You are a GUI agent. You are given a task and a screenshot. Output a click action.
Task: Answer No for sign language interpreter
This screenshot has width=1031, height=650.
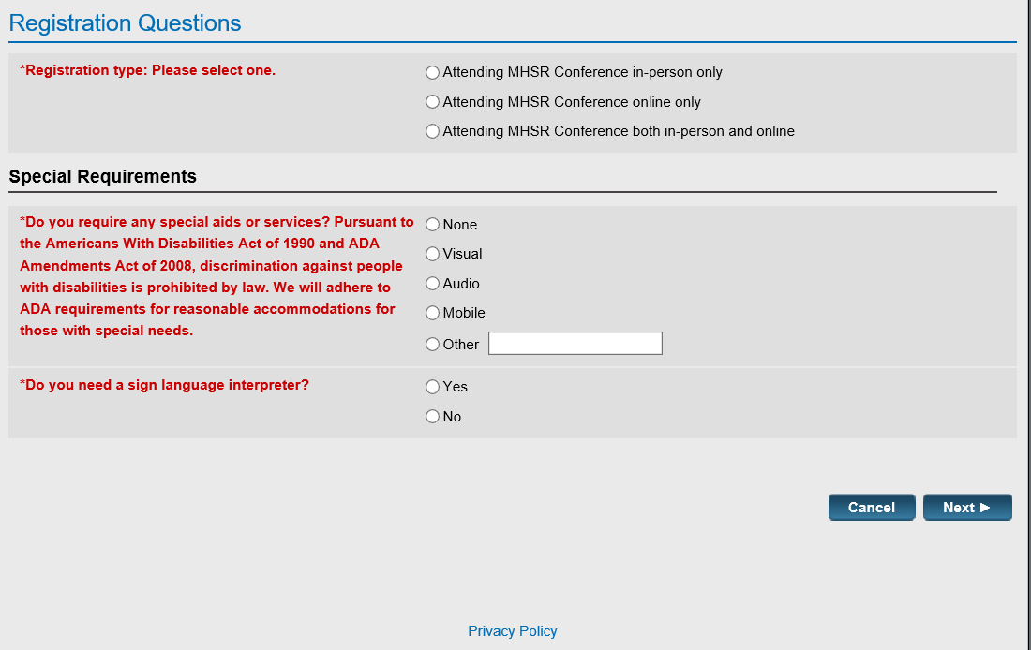coord(432,417)
